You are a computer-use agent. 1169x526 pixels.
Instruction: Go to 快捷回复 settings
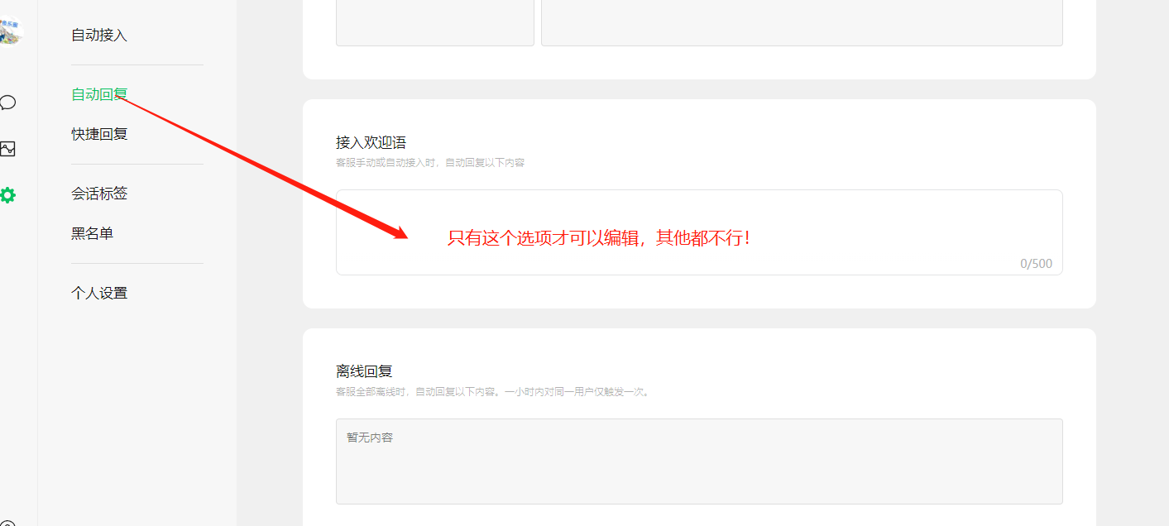(x=99, y=134)
